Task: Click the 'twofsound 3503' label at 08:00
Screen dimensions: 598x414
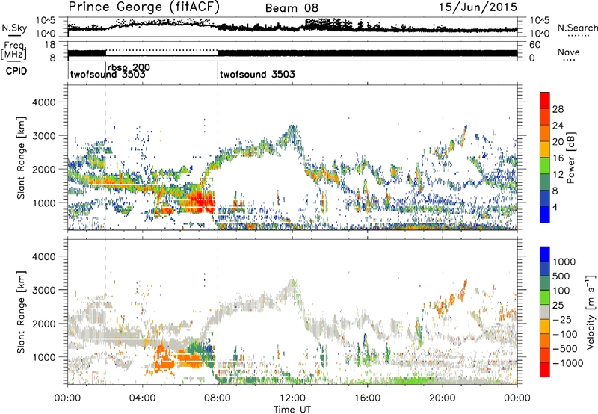Action: click(257, 74)
